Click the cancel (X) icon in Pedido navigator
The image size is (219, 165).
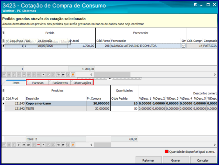click(53, 75)
